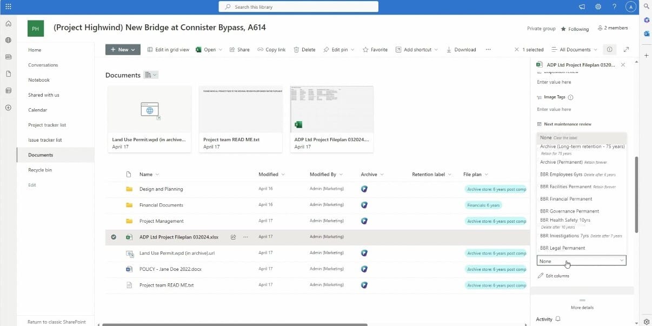652x326 pixels.
Task: Click the share icon on selected row
Action: pyautogui.click(x=233, y=237)
